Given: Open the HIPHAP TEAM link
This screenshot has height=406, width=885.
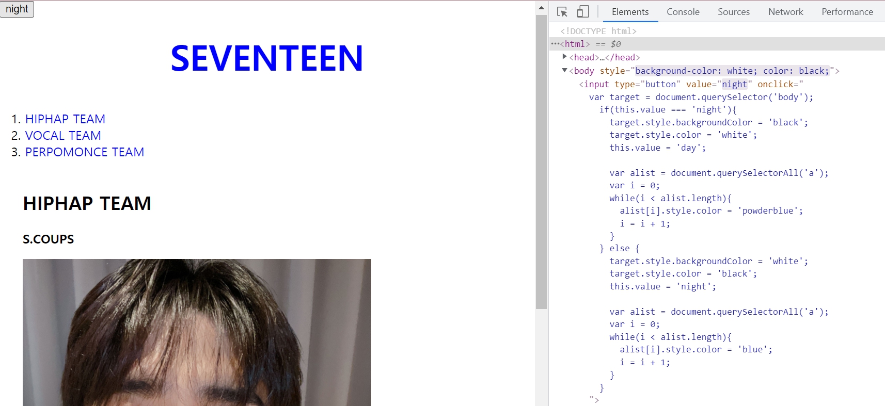Looking at the screenshot, I should tap(65, 119).
